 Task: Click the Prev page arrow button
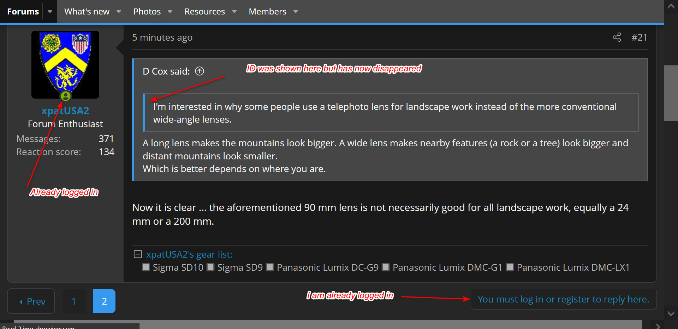point(31,301)
